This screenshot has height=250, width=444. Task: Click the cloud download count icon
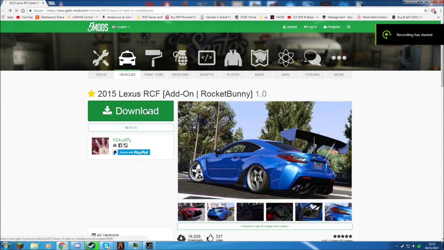181,237
